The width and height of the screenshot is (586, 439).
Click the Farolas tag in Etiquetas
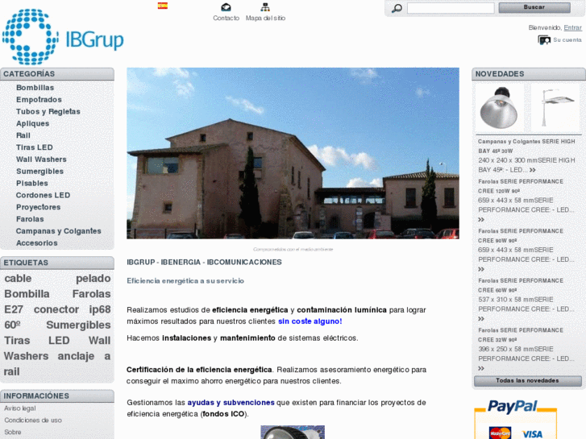(92, 294)
